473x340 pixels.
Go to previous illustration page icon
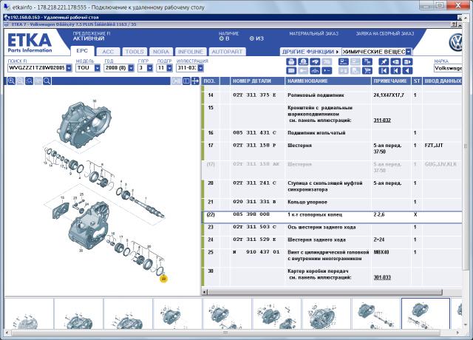tap(395, 62)
